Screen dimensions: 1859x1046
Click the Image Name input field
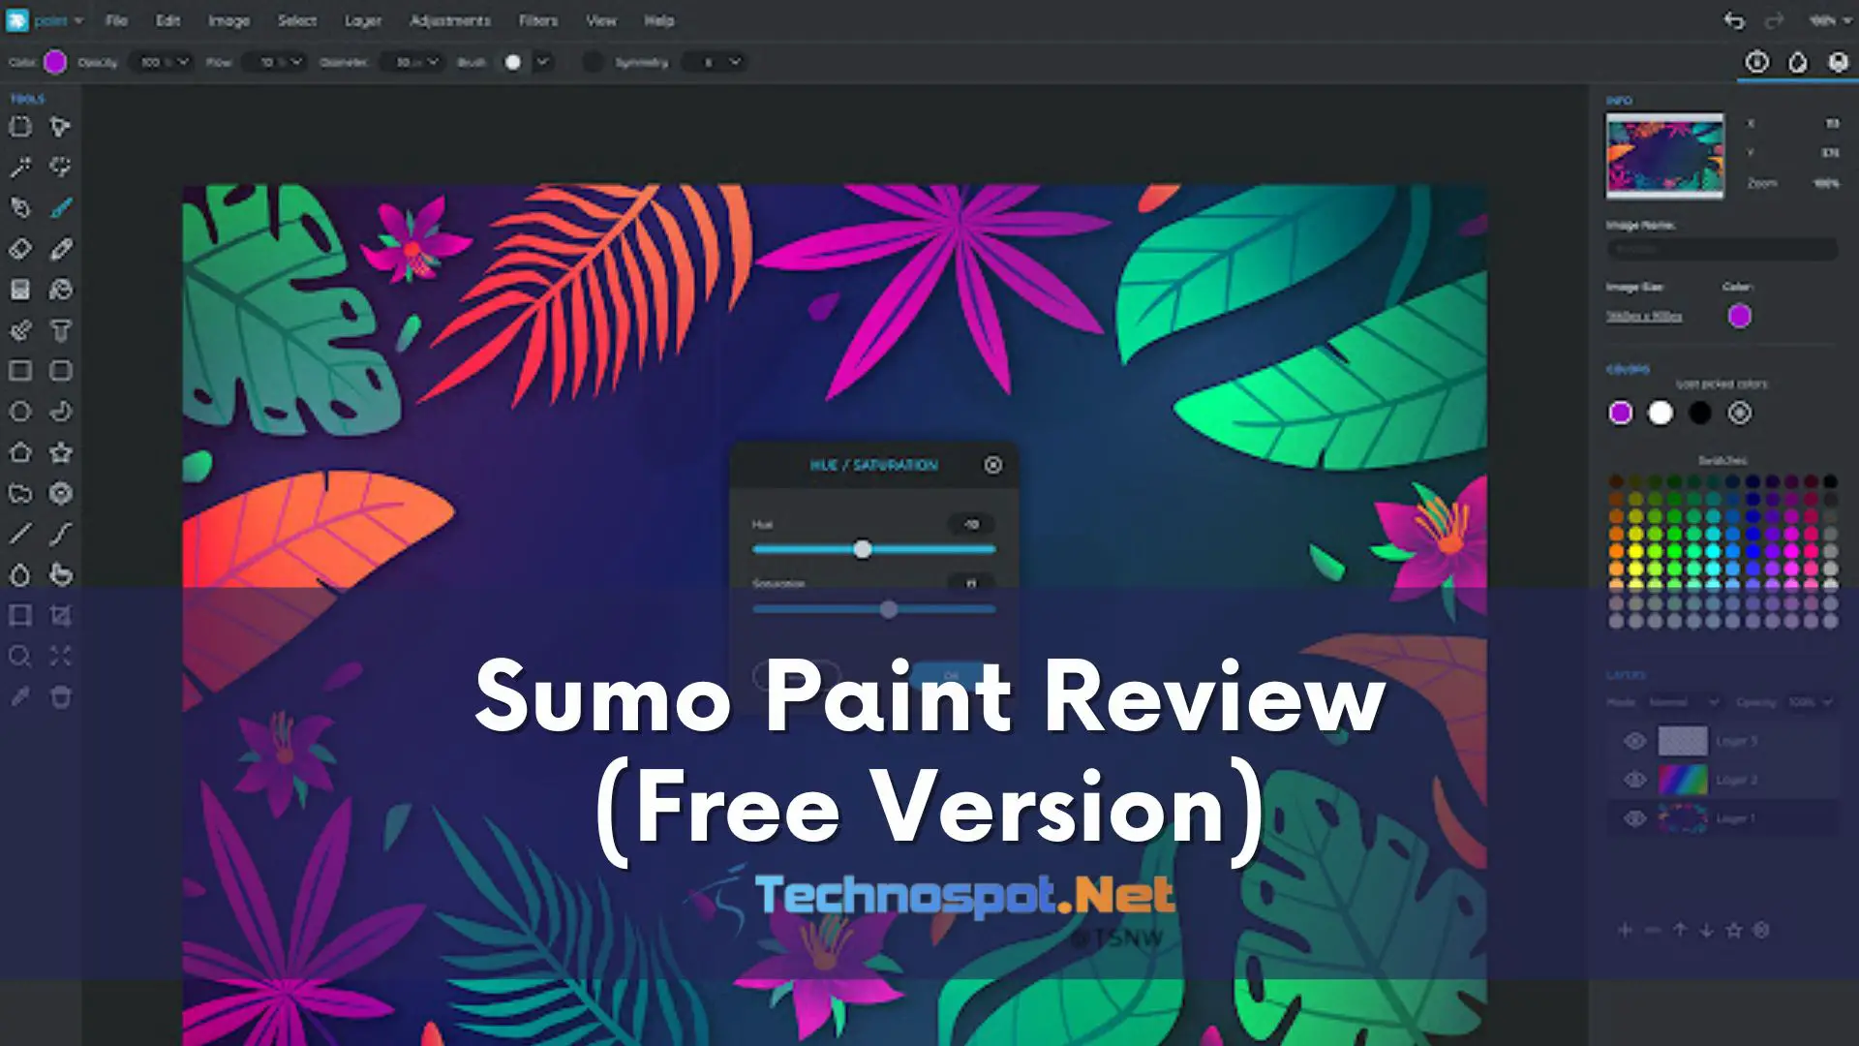click(1722, 250)
